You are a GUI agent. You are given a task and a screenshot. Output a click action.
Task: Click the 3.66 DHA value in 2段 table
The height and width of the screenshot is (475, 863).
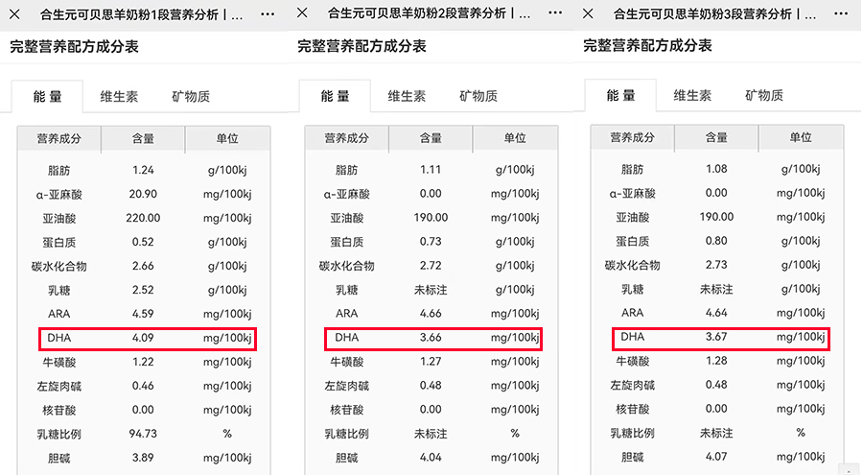click(431, 338)
